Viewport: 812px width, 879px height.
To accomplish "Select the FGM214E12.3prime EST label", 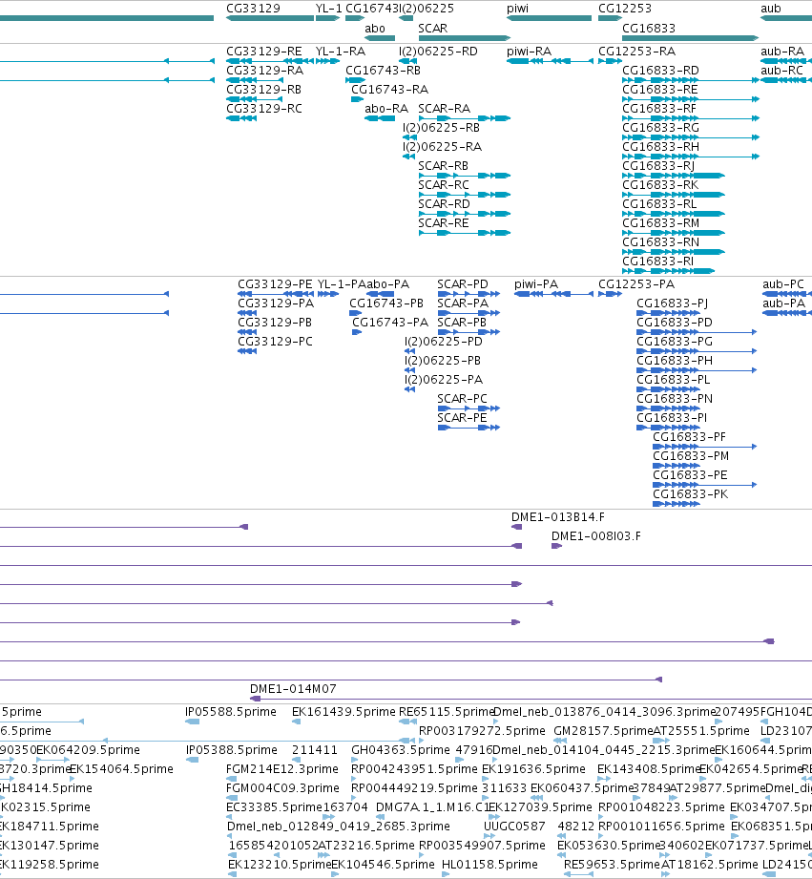I will pos(281,769).
